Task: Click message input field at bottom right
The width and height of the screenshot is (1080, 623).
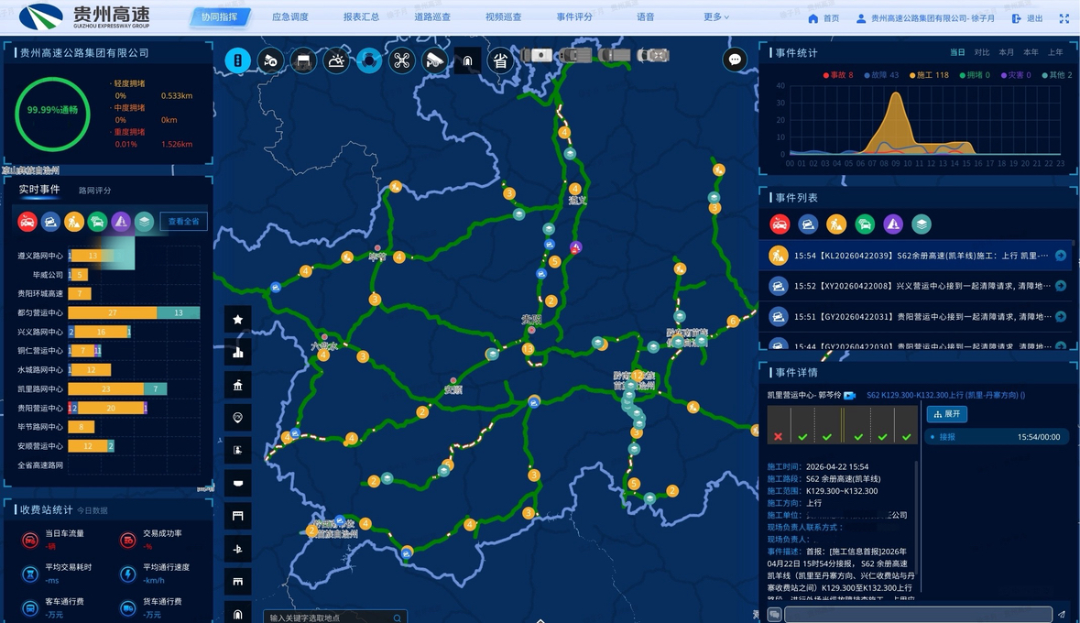Action: 918,614
